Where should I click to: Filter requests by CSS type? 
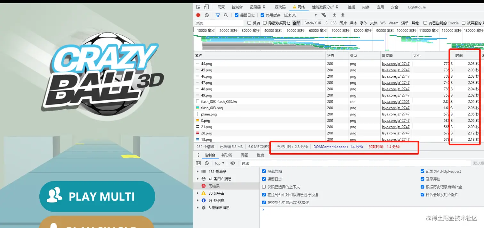(x=334, y=23)
